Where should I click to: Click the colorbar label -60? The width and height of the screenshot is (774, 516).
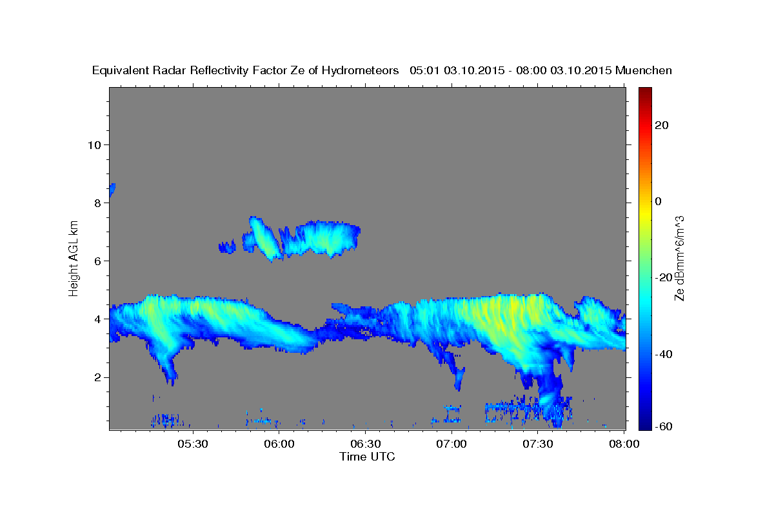(x=664, y=426)
